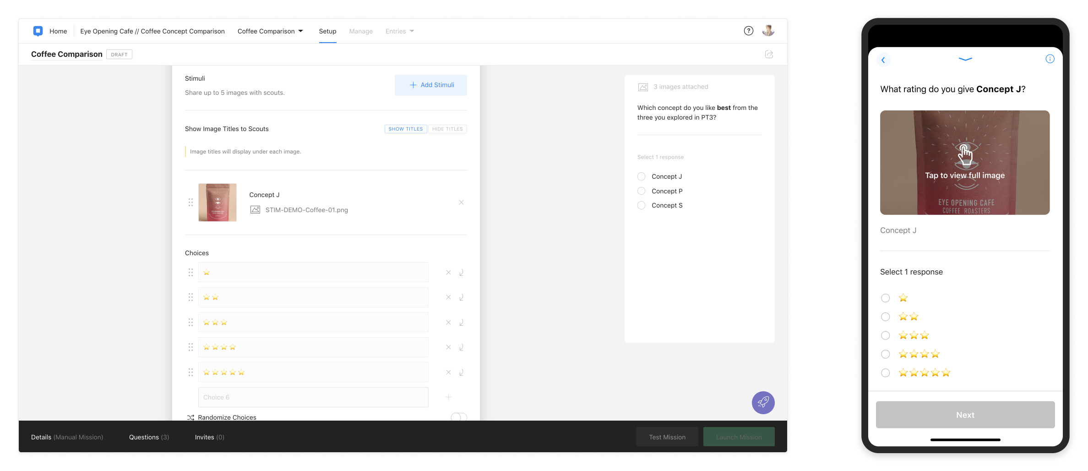The width and height of the screenshot is (1088, 471).
Task: Open the Questions (3) section
Action: [149, 437]
